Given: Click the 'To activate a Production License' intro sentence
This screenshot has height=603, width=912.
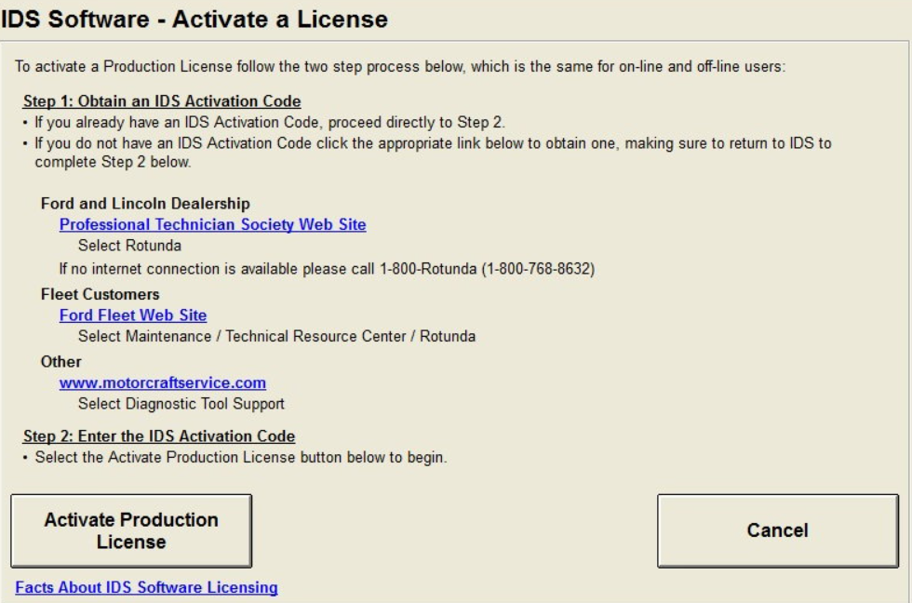Looking at the screenshot, I should tap(400, 66).
